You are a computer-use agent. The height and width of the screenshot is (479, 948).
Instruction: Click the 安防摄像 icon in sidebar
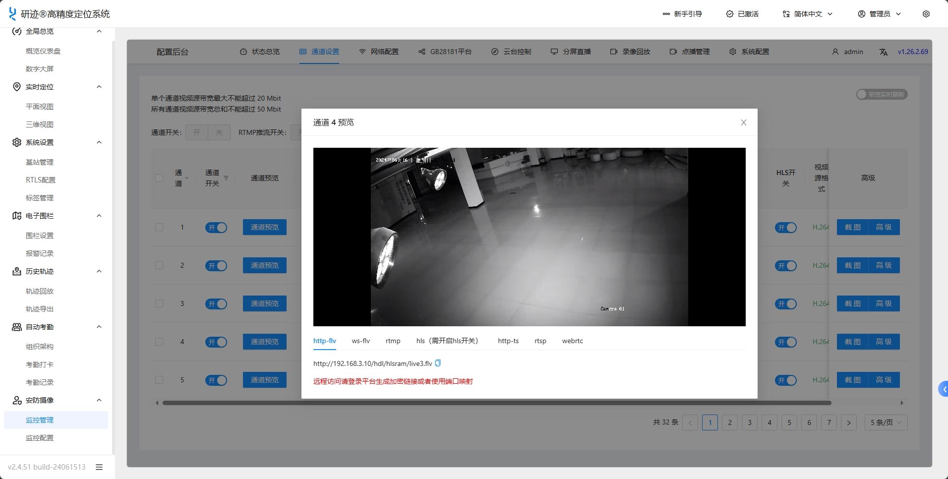pyautogui.click(x=16, y=400)
